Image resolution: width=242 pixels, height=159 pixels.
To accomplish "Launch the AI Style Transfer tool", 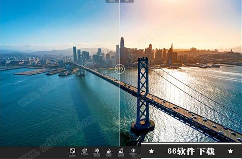I will tap(109, 151).
